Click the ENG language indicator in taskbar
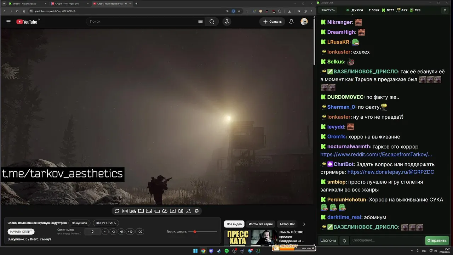The image size is (453, 255). click(424, 251)
